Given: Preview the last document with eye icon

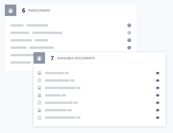Looking at the screenshot, I should [x=158, y=118].
